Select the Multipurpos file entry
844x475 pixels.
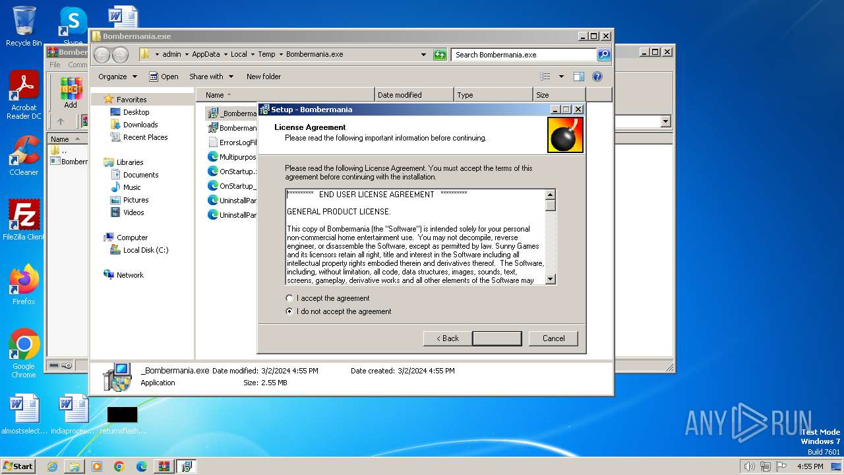(232, 157)
